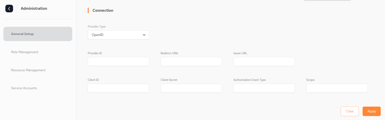Click the Provider Type label
The height and width of the screenshot is (120, 385).
pos(97,27)
